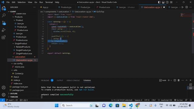
Task: Open terminal panel more actions
Action: click(x=182, y=80)
